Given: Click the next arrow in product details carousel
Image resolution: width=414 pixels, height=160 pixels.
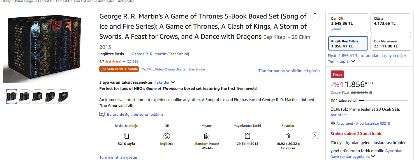Looking at the screenshot, I should point(315,136).
